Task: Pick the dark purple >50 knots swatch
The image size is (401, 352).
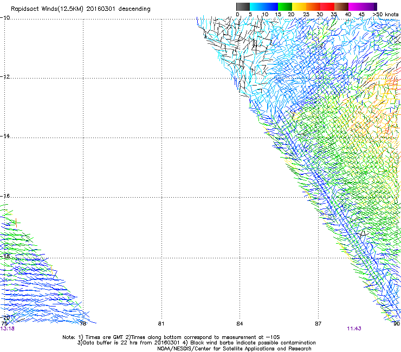Action: (376, 6)
